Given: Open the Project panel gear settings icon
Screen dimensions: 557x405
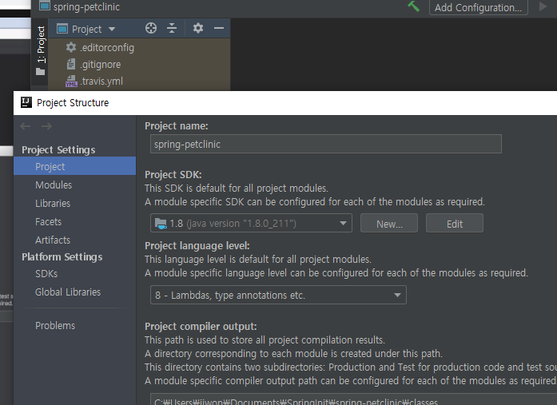Looking at the screenshot, I should [198, 28].
